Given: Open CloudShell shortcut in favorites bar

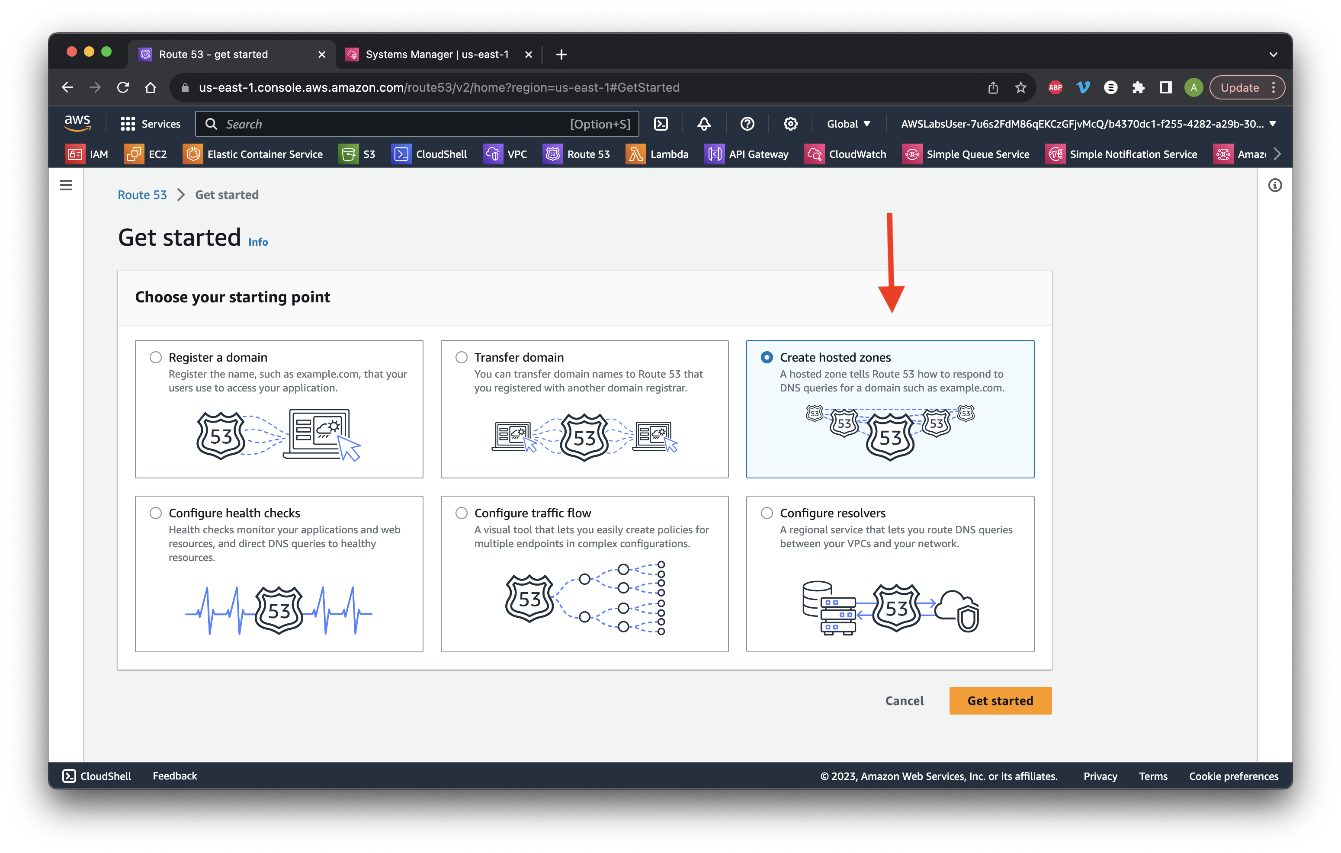Looking at the screenshot, I should (x=429, y=154).
